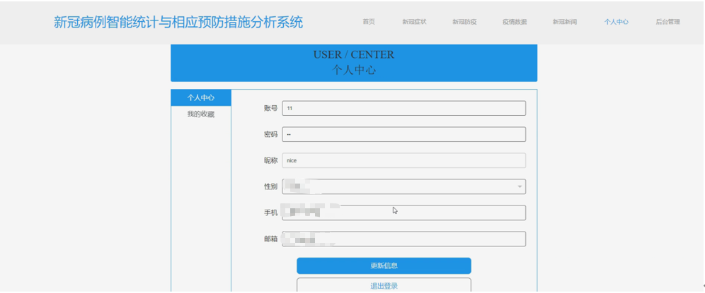Image resolution: width=705 pixels, height=293 pixels.
Task: Click the 退出登录 logout button
Action: [x=384, y=286]
